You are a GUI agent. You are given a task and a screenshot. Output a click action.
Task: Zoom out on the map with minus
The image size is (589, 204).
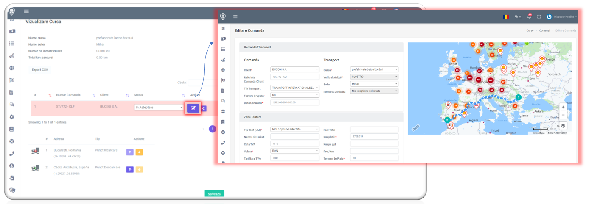point(563,115)
